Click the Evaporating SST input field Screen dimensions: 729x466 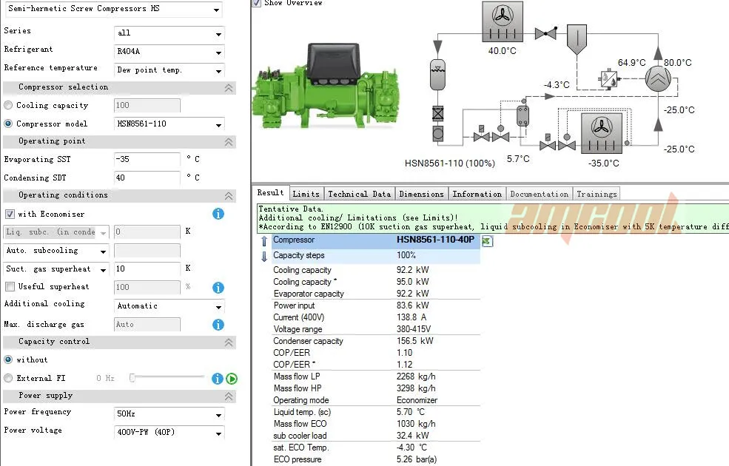pos(147,160)
